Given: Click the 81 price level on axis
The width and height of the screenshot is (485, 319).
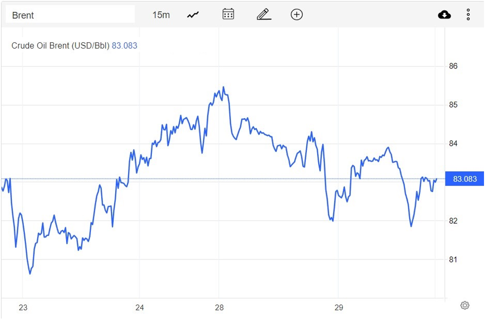Looking at the screenshot, I should pyautogui.click(x=453, y=259).
